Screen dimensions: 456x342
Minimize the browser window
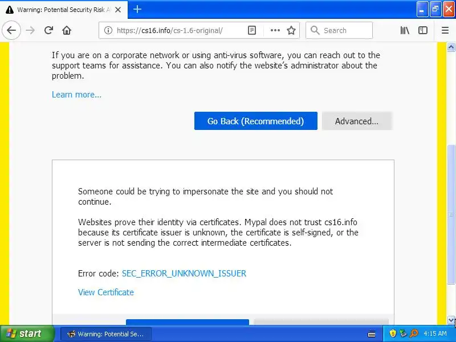[422, 9]
